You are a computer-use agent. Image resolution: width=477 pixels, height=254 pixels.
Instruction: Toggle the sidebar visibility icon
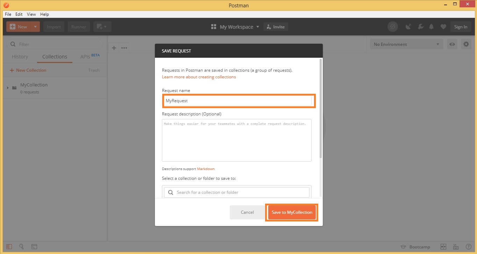pyautogui.click(x=9, y=247)
